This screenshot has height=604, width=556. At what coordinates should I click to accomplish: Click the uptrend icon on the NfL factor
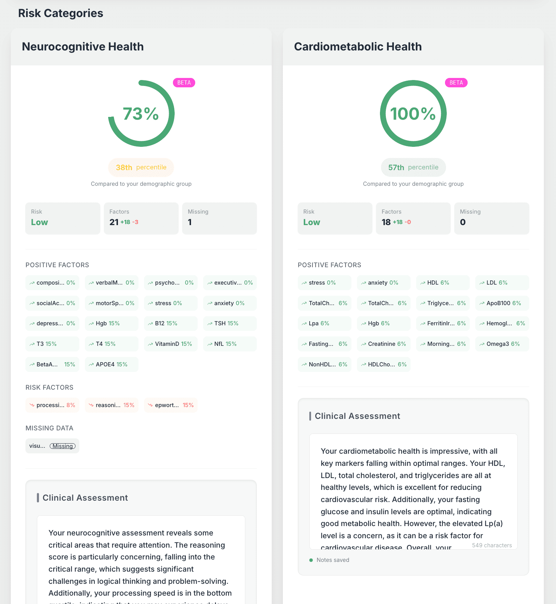[x=210, y=344]
